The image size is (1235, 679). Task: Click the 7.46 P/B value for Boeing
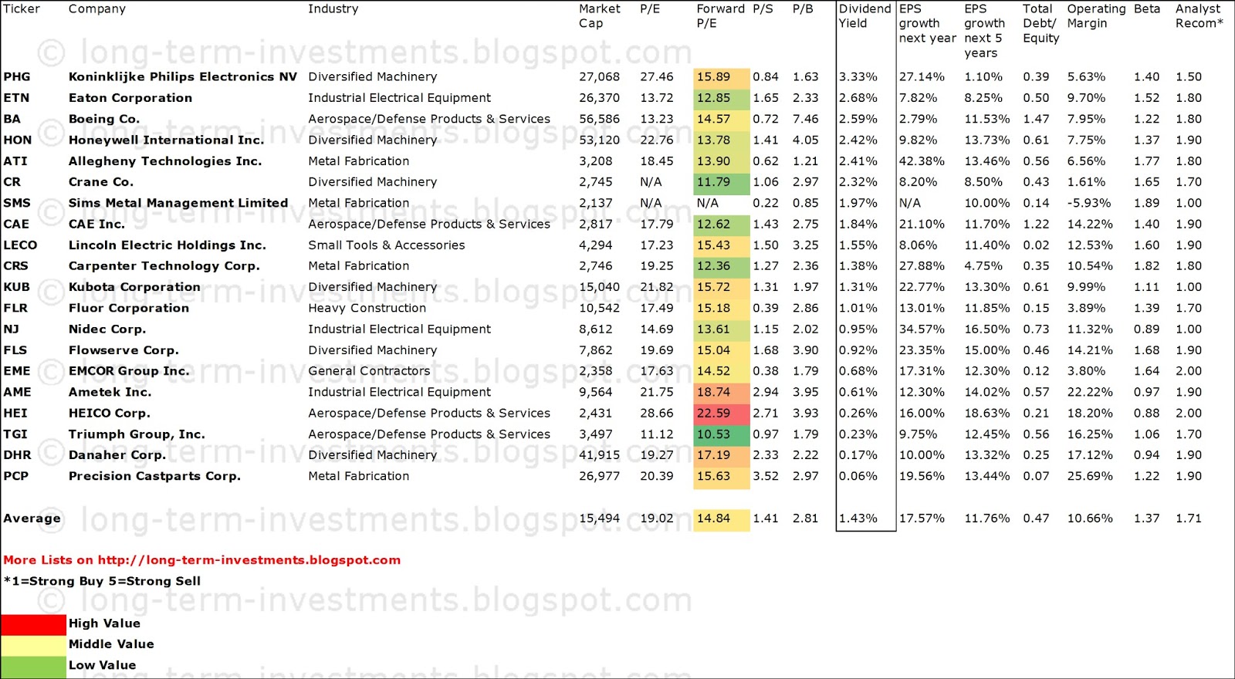point(805,119)
